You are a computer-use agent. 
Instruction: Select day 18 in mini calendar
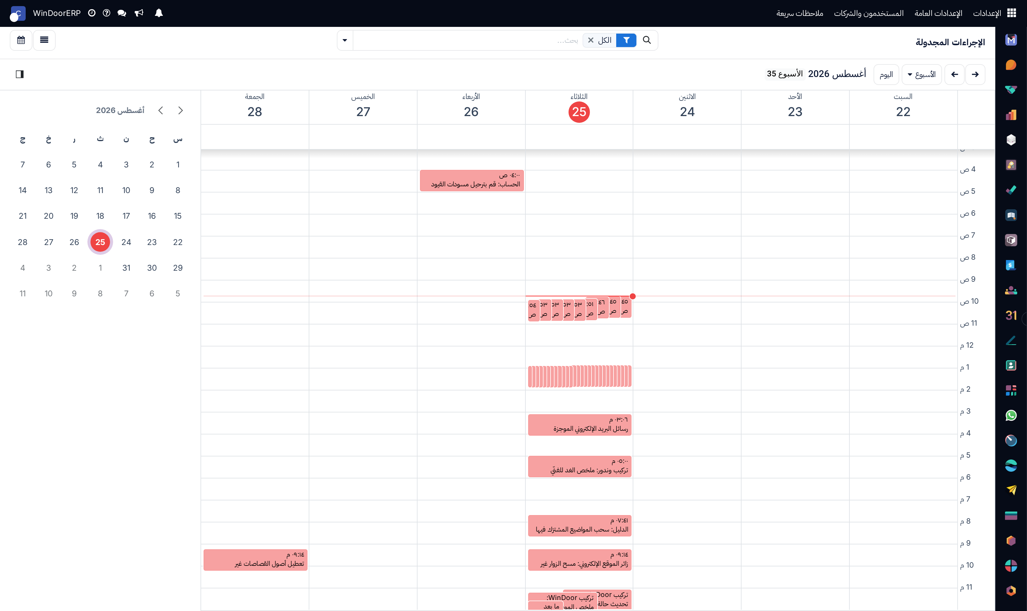pos(100,216)
